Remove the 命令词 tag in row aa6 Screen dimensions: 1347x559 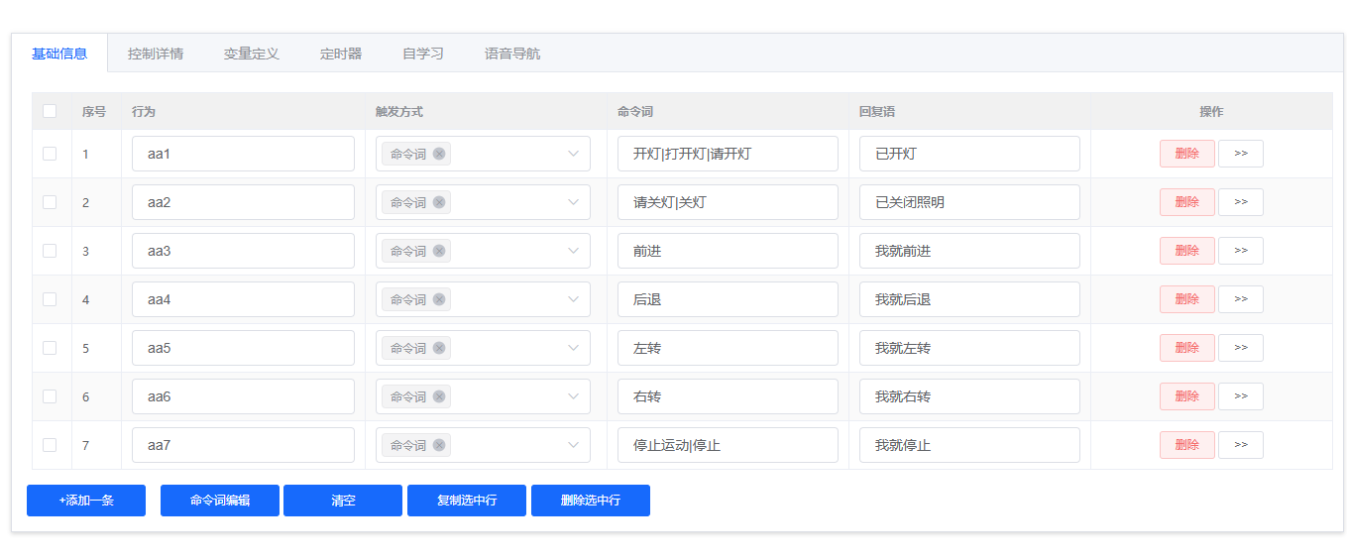[439, 396]
